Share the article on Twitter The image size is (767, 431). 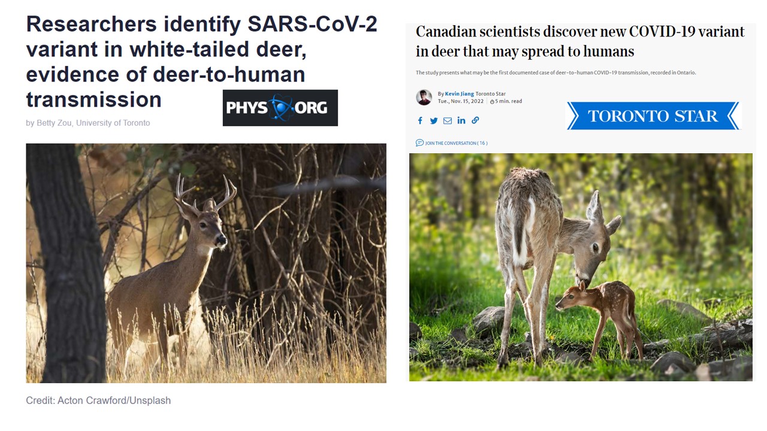[x=434, y=120]
